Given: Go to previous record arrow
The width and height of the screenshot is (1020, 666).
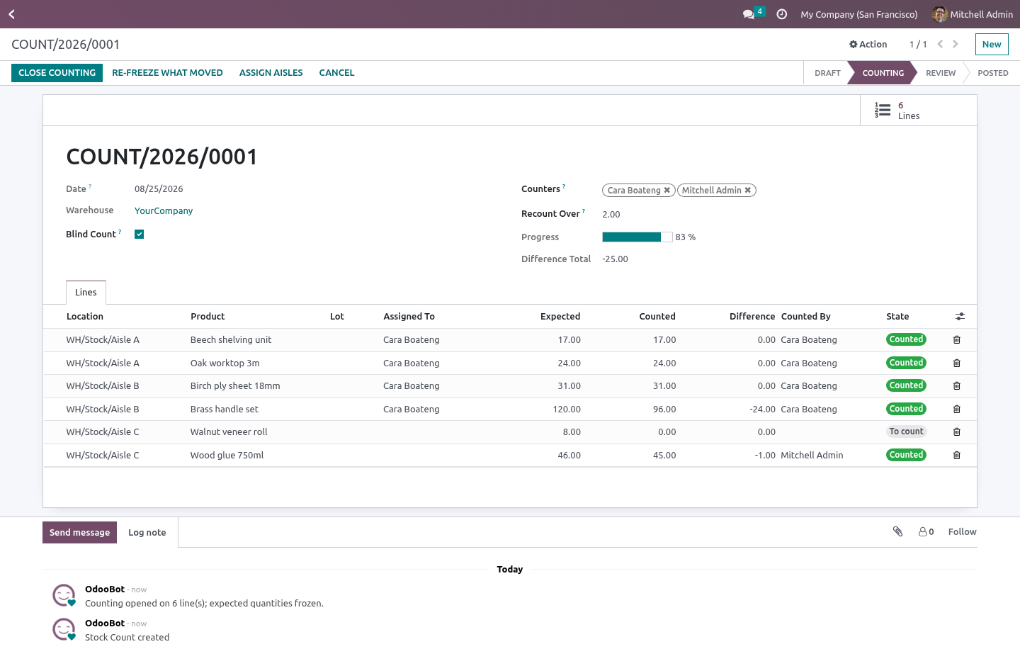Looking at the screenshot, I should [940, 44].
